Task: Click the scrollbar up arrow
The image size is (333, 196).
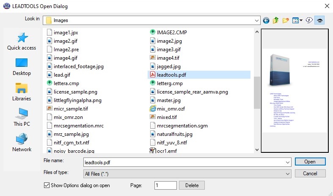Action: 257,32
